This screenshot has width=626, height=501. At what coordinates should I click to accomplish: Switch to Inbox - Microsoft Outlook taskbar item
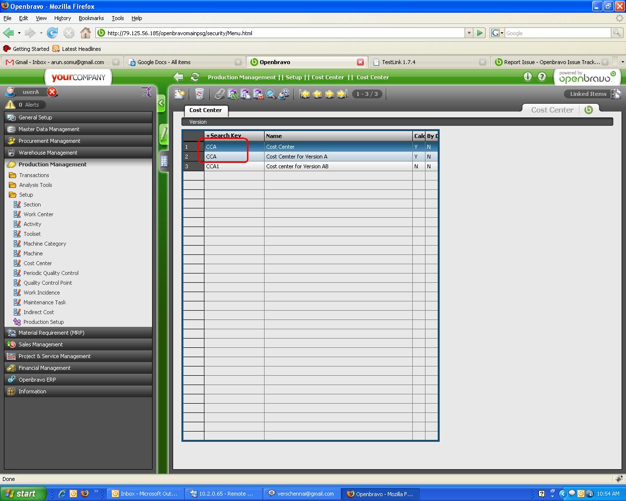(x=145, y=494)
